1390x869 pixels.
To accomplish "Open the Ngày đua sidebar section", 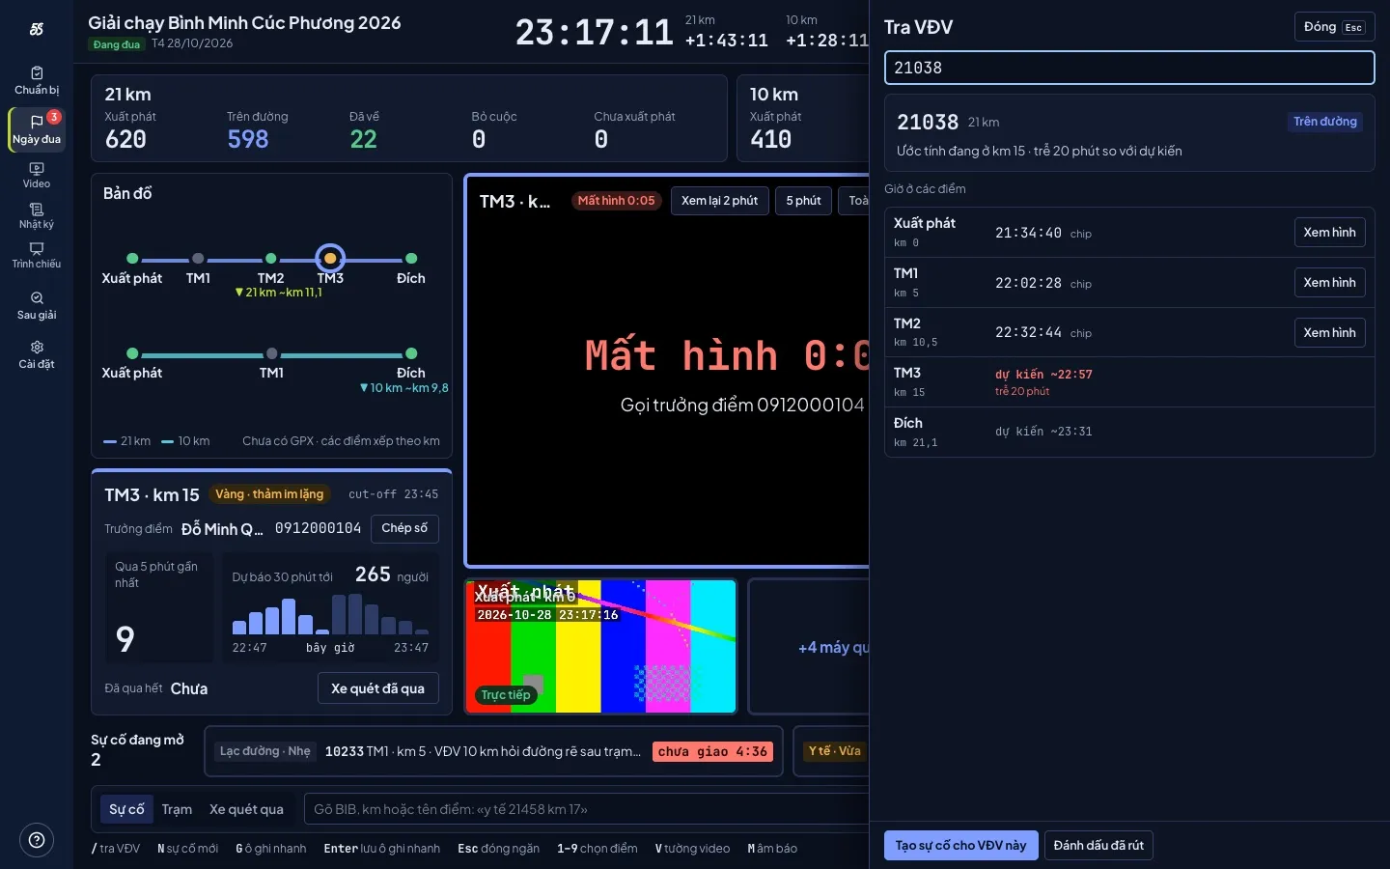I will point(37,129).
